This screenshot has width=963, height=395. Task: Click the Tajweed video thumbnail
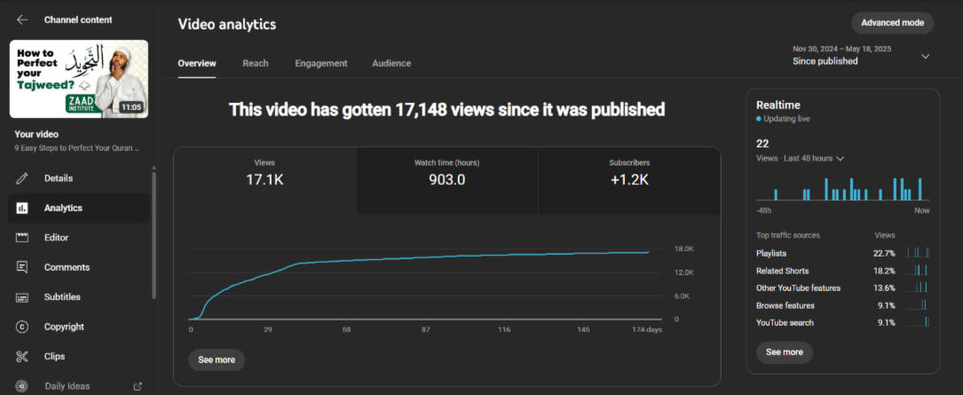[79, 79]
